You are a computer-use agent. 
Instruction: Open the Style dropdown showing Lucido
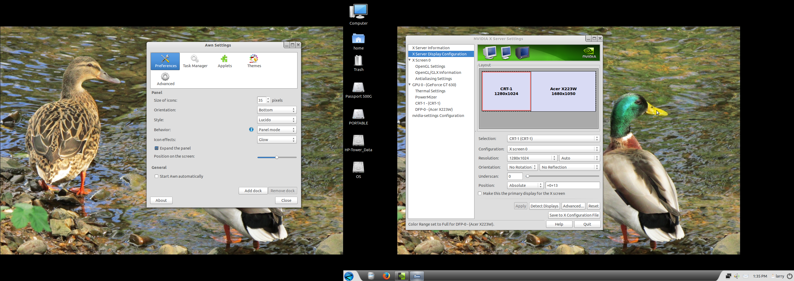click(277, 120)
